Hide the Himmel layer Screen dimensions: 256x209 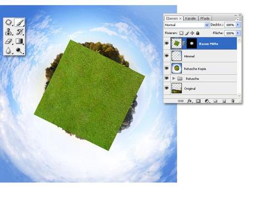pyautogui.click(x=167, y=56)
